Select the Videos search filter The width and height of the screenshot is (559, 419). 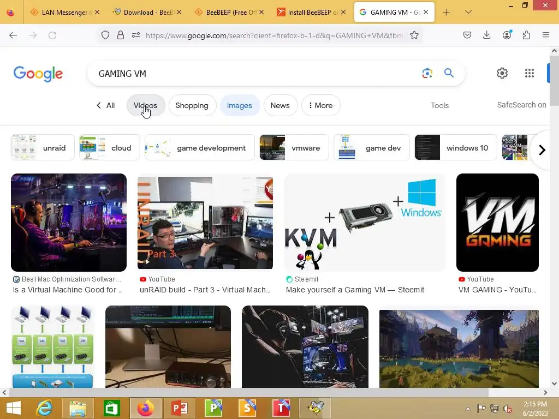coord(145,105)
